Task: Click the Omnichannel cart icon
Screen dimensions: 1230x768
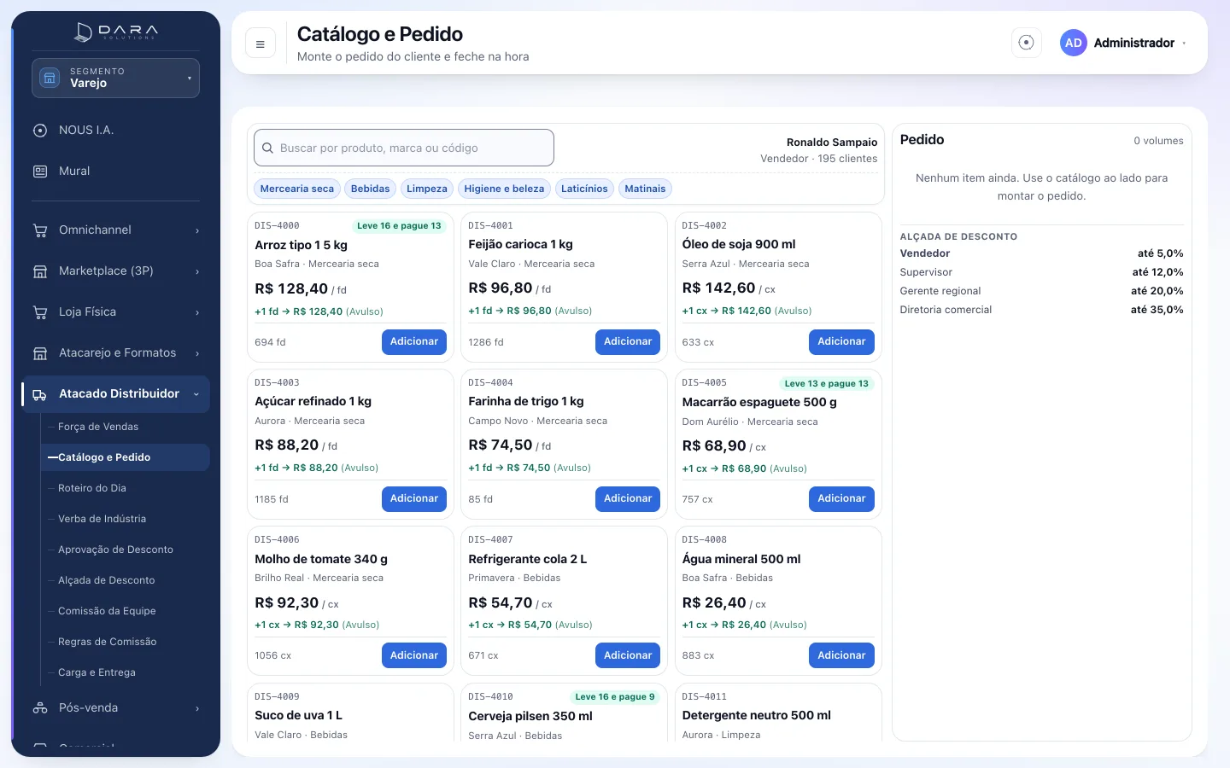Action: point(40,230)
